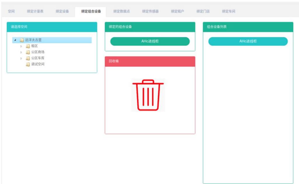Open the 绑定传感器 tab
Image resolution: width=299 pixels, height=184 pixels.
point(151,11)
